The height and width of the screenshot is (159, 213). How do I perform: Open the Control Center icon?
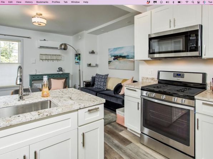point(199,2)
